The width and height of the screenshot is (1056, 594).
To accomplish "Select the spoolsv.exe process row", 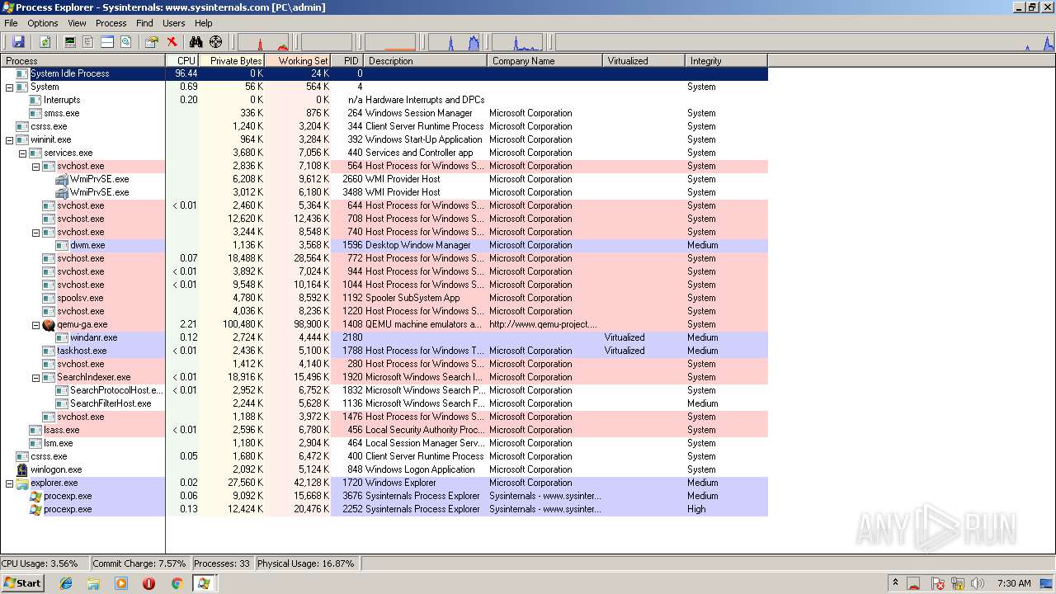I will click(x=384, y=298).
